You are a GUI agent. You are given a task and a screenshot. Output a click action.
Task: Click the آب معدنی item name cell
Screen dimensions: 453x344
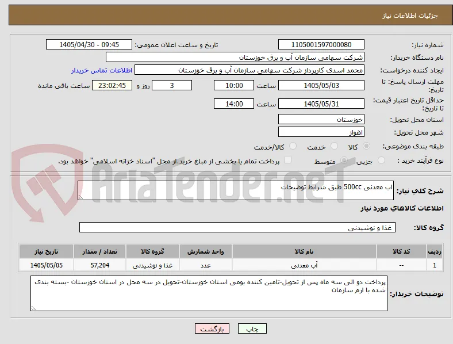pyautogui.click(x=304, y=265)
